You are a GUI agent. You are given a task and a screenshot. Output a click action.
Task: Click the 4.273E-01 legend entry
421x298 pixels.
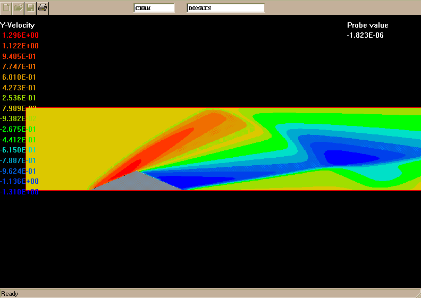[x=19, y=88]
